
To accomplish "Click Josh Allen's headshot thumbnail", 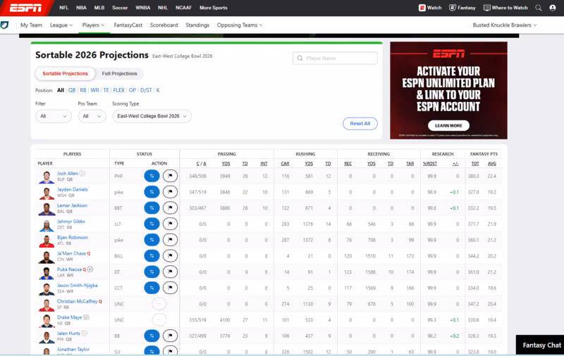I will click(47, 177).
